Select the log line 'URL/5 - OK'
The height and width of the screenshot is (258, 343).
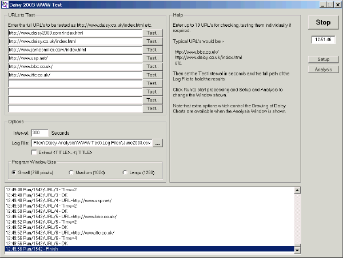pos(149,227)
